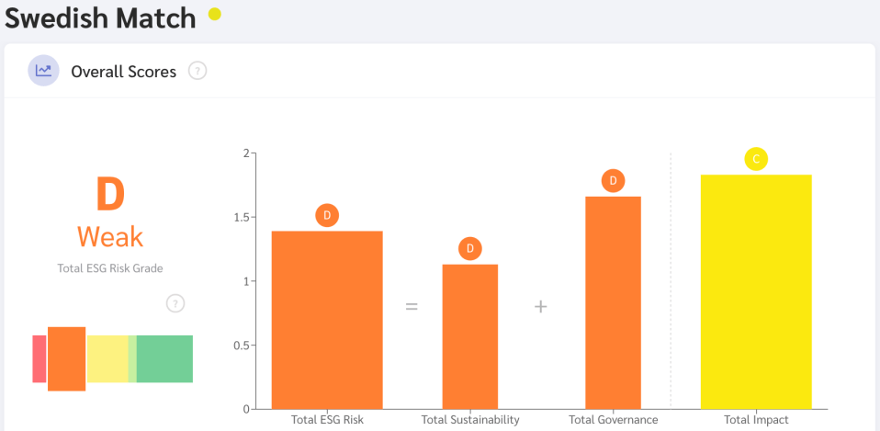This screenshot has width=880, height=431.
Task: Click the red segment of risk scale
Action: click(x=39, y=358)
